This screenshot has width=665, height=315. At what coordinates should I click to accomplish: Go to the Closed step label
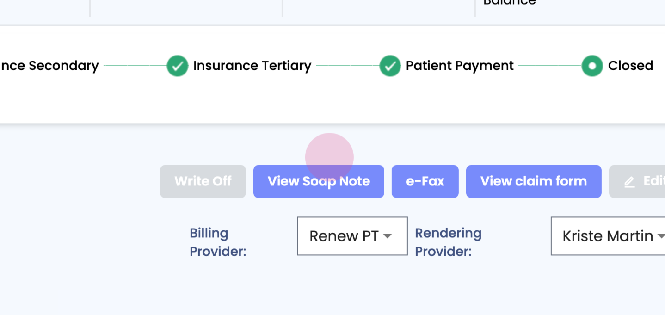click(630, 66)
